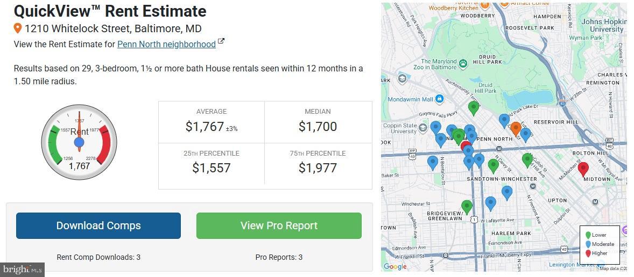This screenshot has height=277, width=634.
Task: Click the rent gauge dial
Action: [79, 142]
